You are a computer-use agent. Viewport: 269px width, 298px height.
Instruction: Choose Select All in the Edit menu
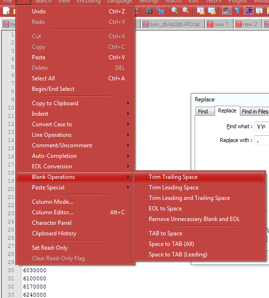tap(75, 78)
